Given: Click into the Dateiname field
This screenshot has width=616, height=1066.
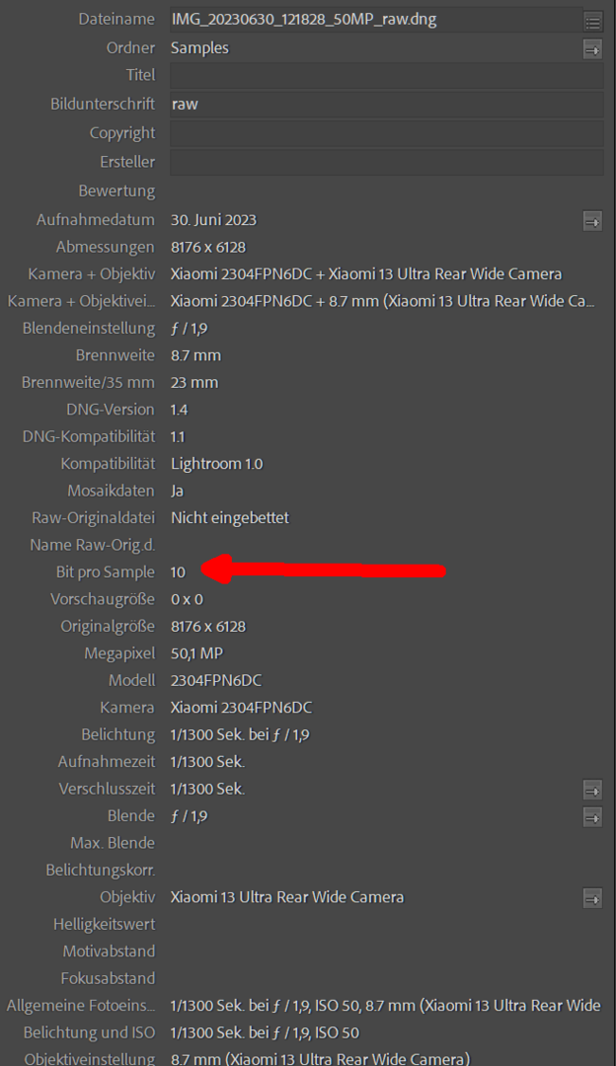Looking at the screenshot, I should coord(375,20).
